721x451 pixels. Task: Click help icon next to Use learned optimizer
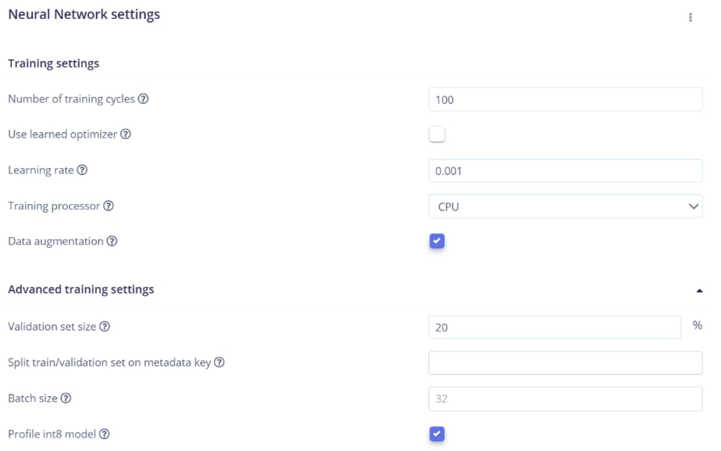click(x=125, y=135)
